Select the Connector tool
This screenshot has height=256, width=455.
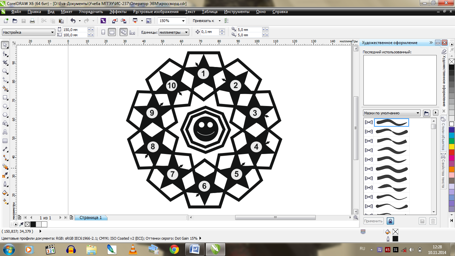tap(5, 158)
